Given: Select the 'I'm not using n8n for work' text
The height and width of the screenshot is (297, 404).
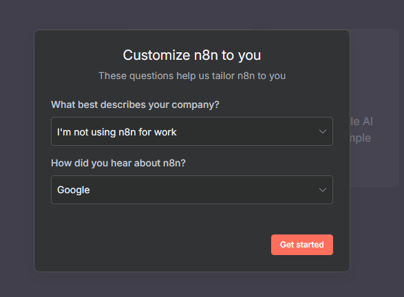Looking at the screenshot, I should [117, 132].
